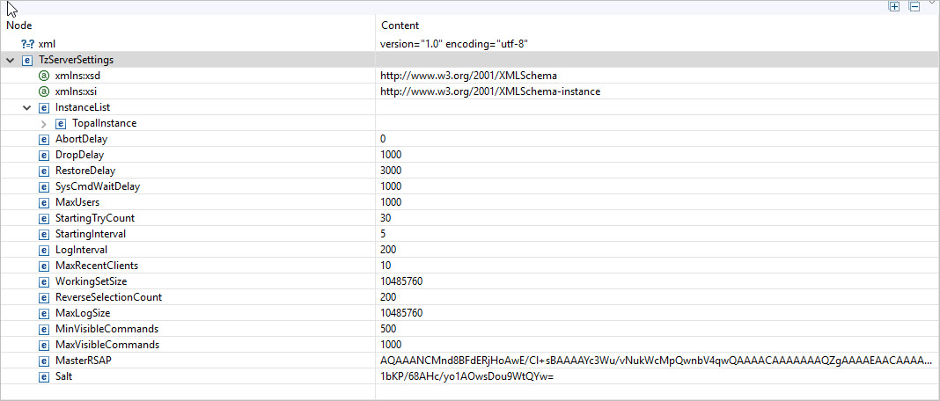
Task: Collapse the InstanceList node
Action: pyautogui.click(x=26, y=107)
